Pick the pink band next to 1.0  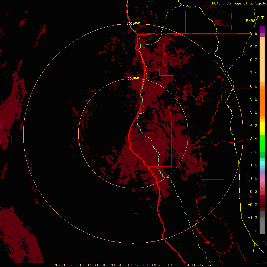[262, 179]
